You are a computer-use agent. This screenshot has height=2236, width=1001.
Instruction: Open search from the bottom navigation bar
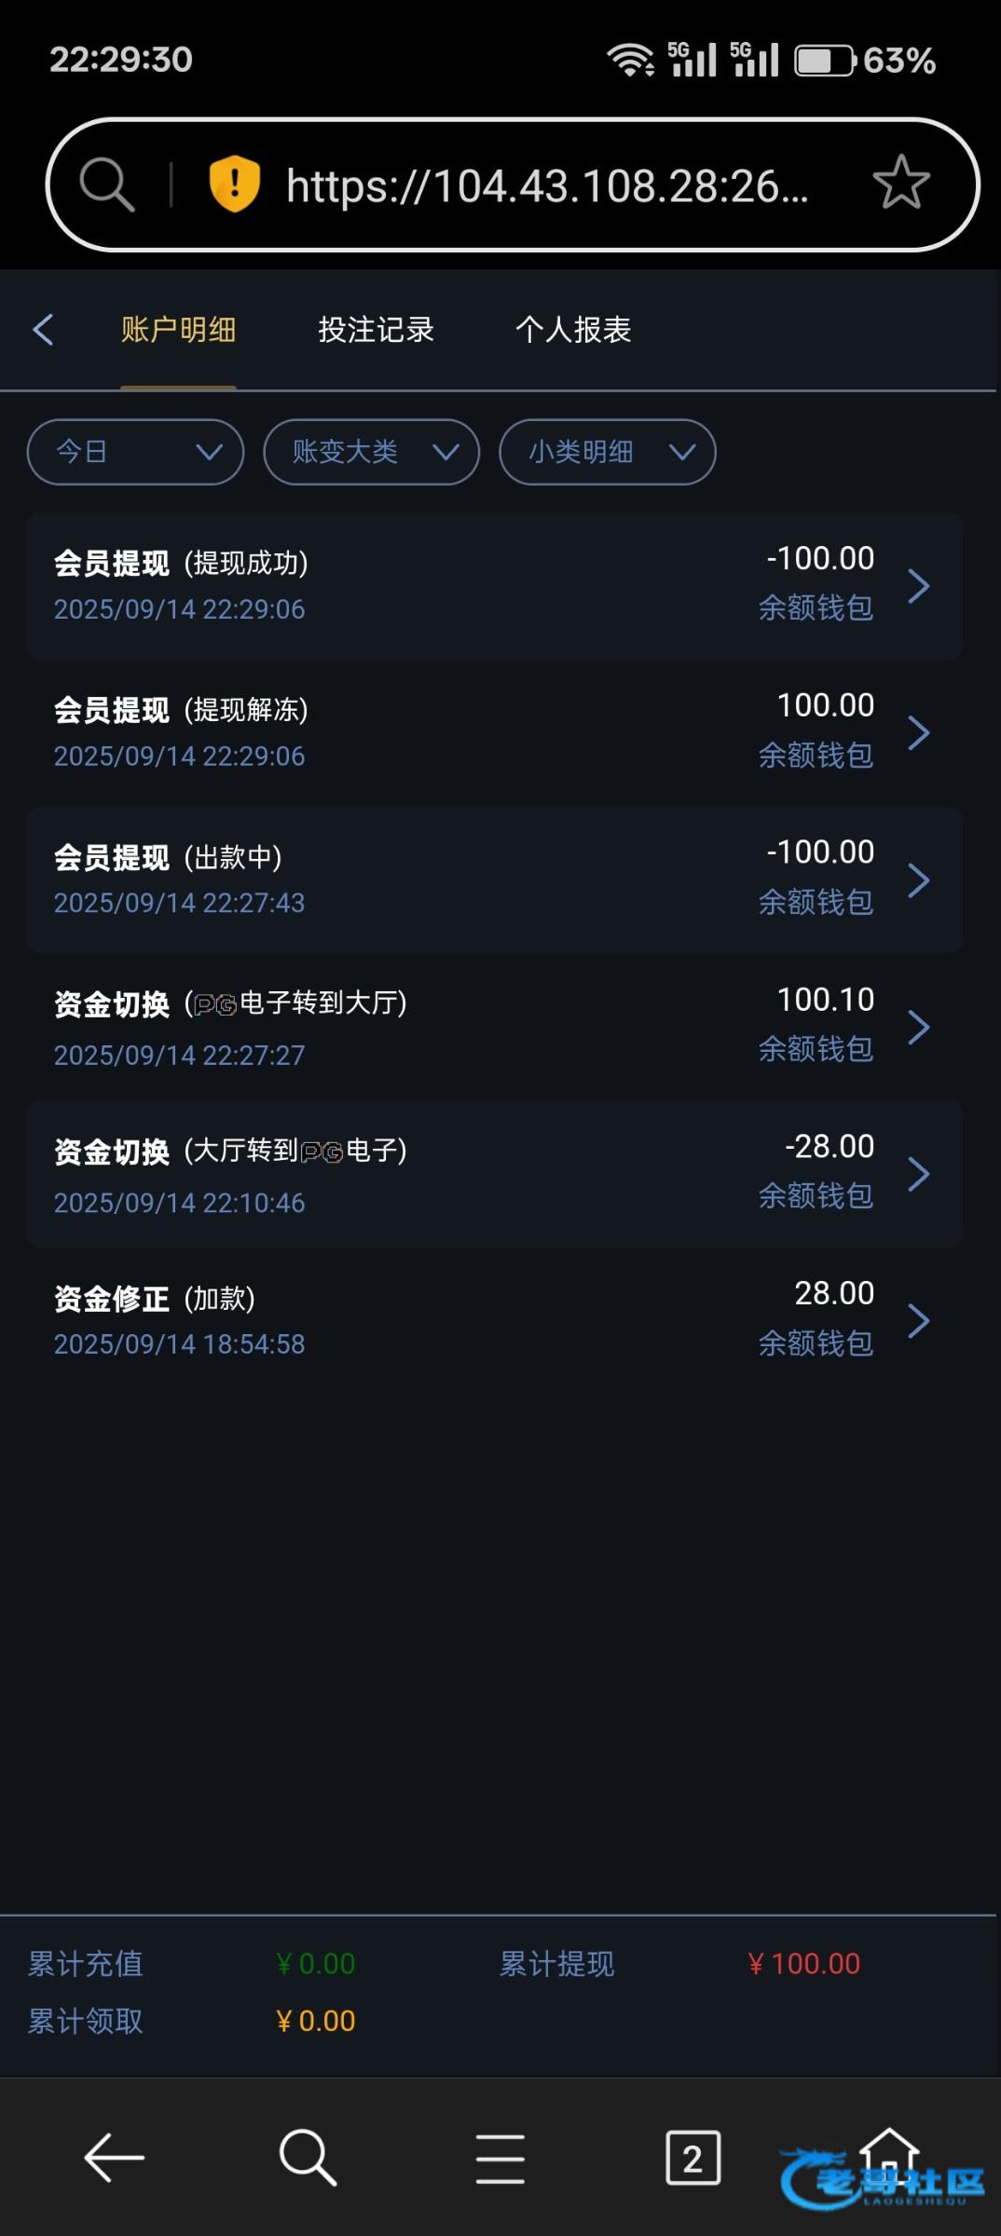[x=307, y=2157]
